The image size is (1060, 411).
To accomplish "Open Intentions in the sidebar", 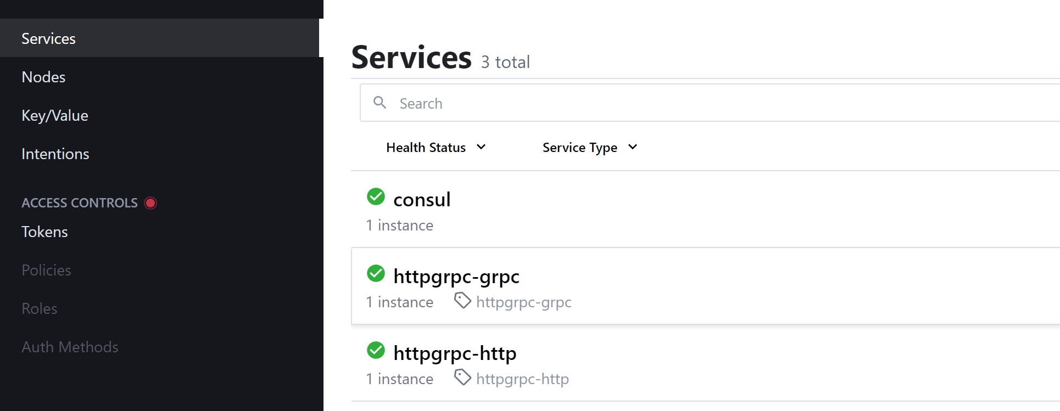I will click(x=55, y=154).
